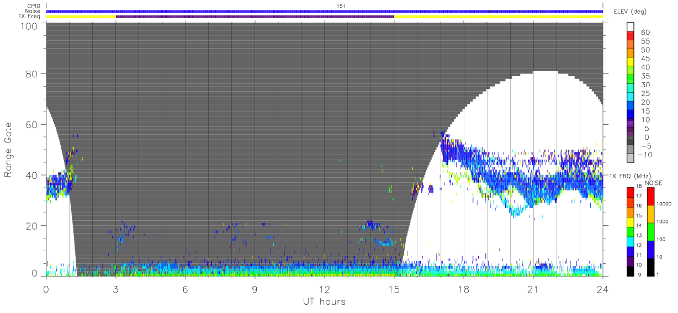Click the 'Noise' row label at top left
This screenshot has height=313, width=678.
34,11
